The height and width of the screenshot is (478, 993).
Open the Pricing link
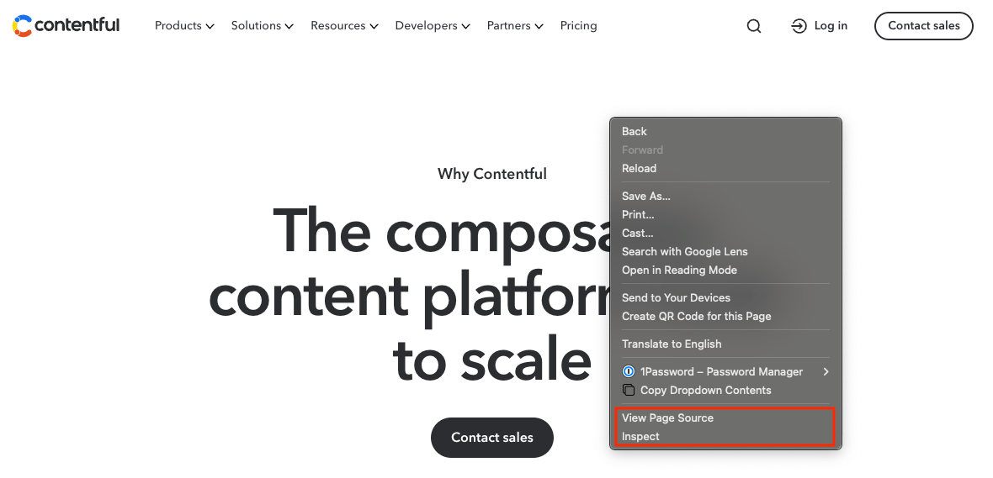click(579, 26)
